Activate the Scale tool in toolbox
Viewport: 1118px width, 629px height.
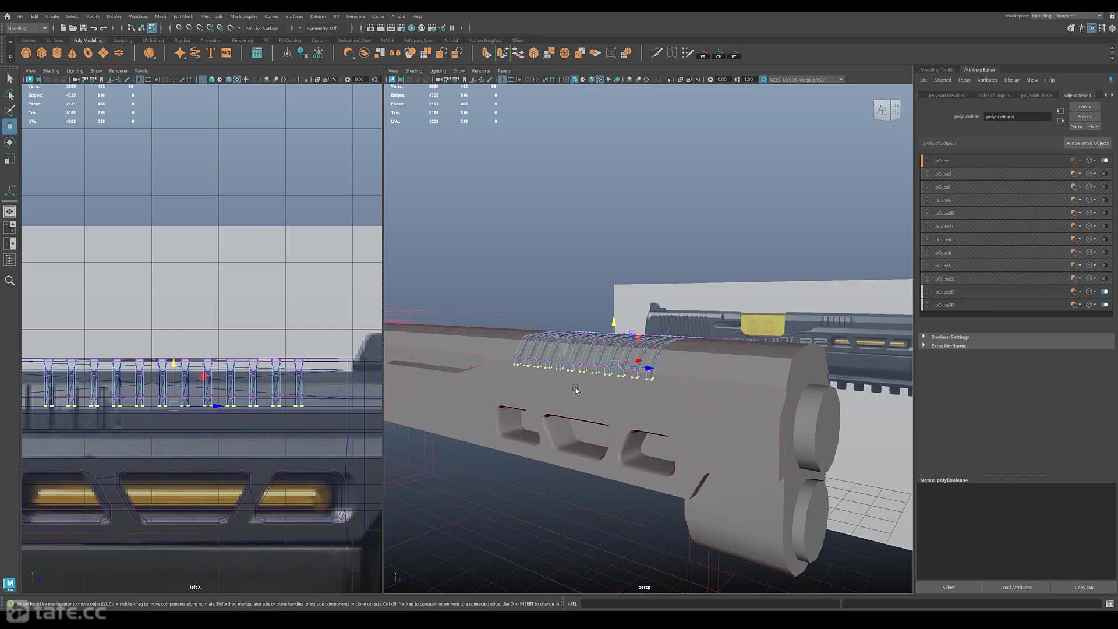click(x=9, y=158)
